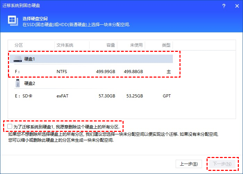The width and height of the screenshot is (243, 174).
Task: Select the 硬盘2 disk row
Action: (91, 84)
